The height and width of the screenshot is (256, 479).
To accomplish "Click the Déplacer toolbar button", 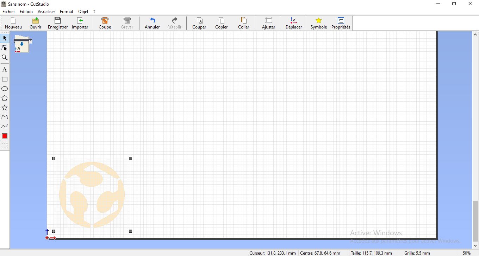I will [x=294, y=23].
